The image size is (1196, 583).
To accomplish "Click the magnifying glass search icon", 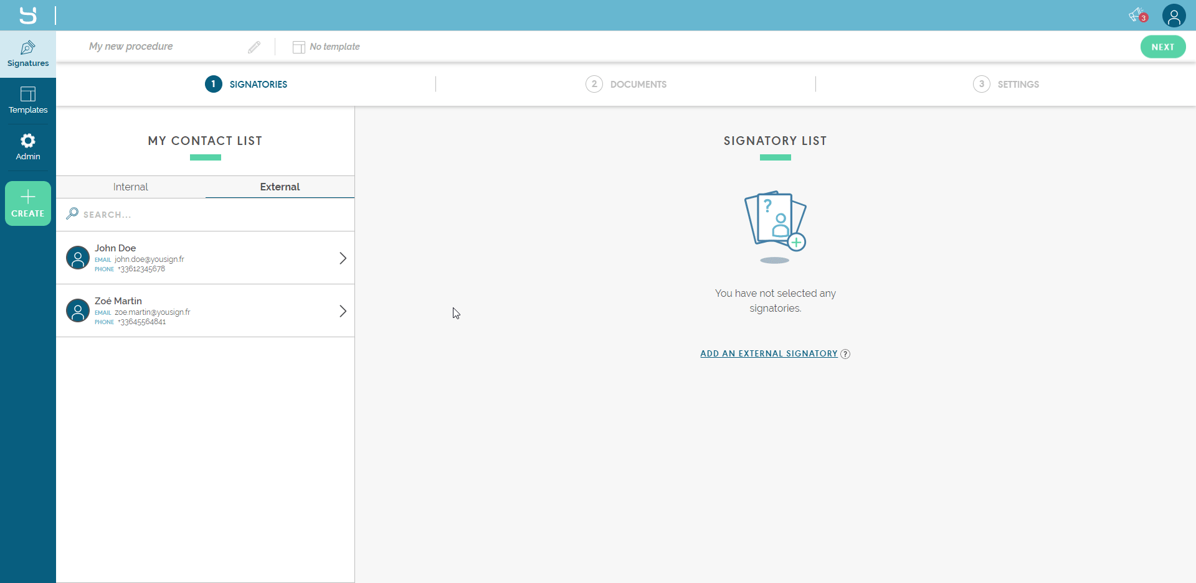I will (72, 213).
